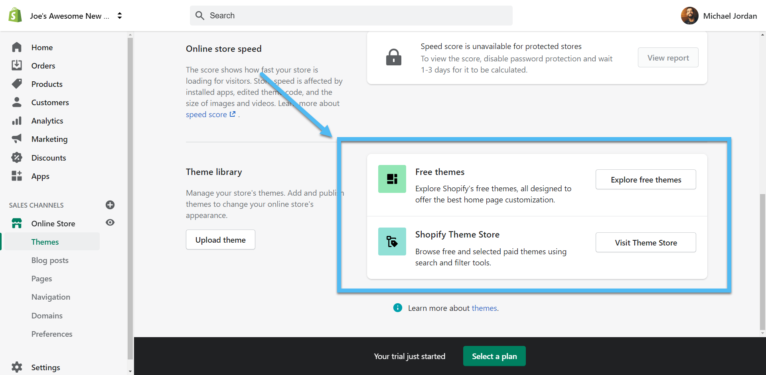The width and height of the screenshot is (766, 375).
Task: Click the Customers person icon
Action: tap(17, 102)
